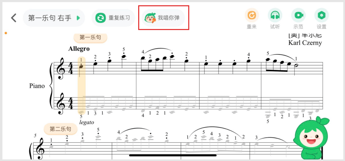Select the 第二乐句 phrase label
The width and height of the screenshot is (345, 161).
click(x=60, y=129)
